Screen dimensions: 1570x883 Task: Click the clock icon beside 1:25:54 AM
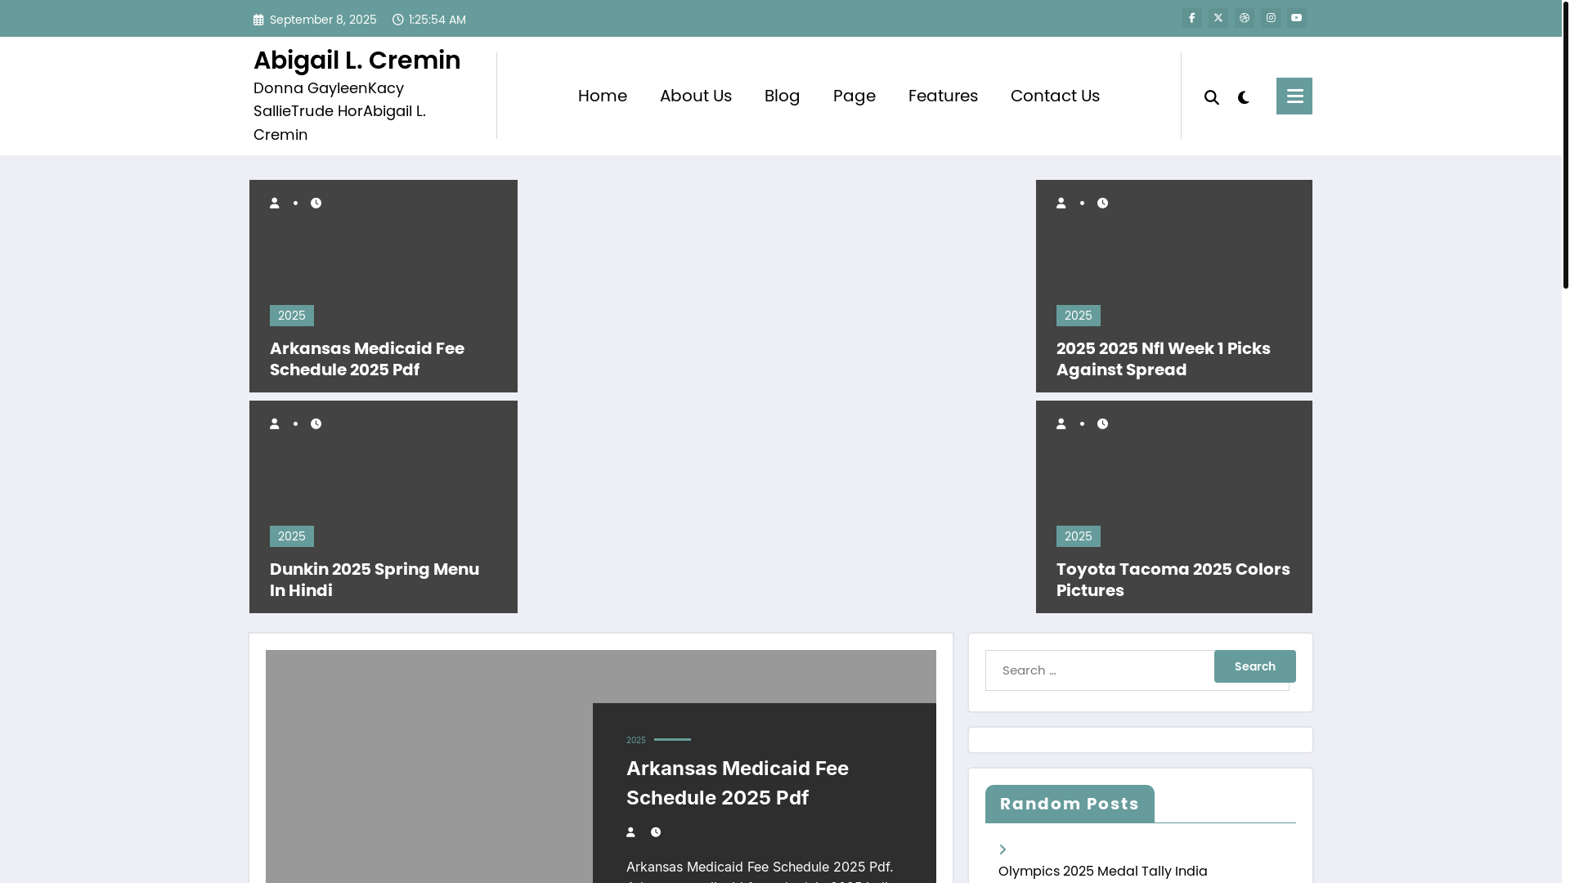coord(398,19)
